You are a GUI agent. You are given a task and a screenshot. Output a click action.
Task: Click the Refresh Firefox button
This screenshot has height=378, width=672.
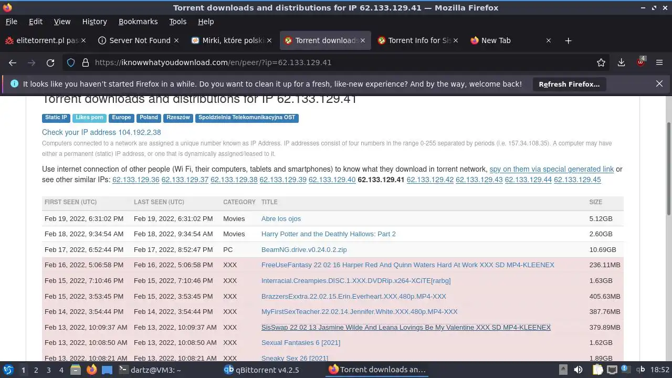569,84
